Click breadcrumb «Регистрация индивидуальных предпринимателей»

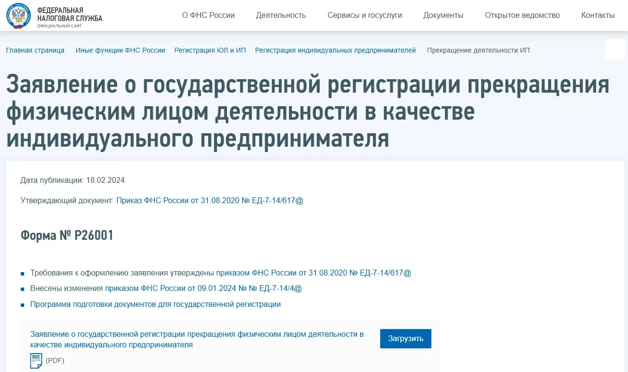click(x=335, y=50)
